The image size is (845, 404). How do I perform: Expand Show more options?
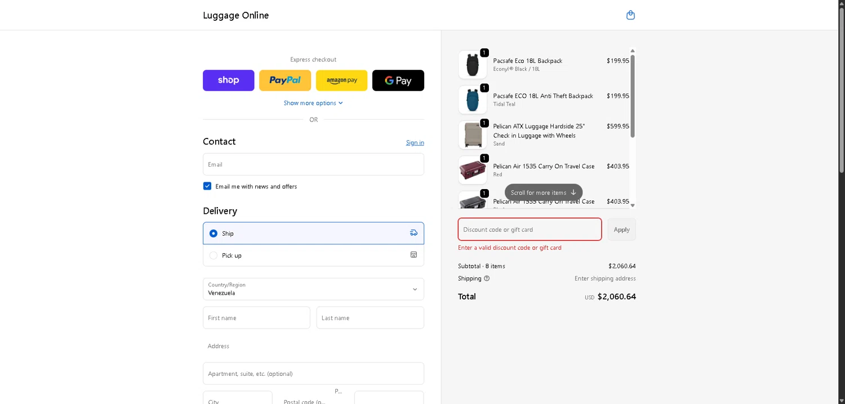click(x=313, y=103)
